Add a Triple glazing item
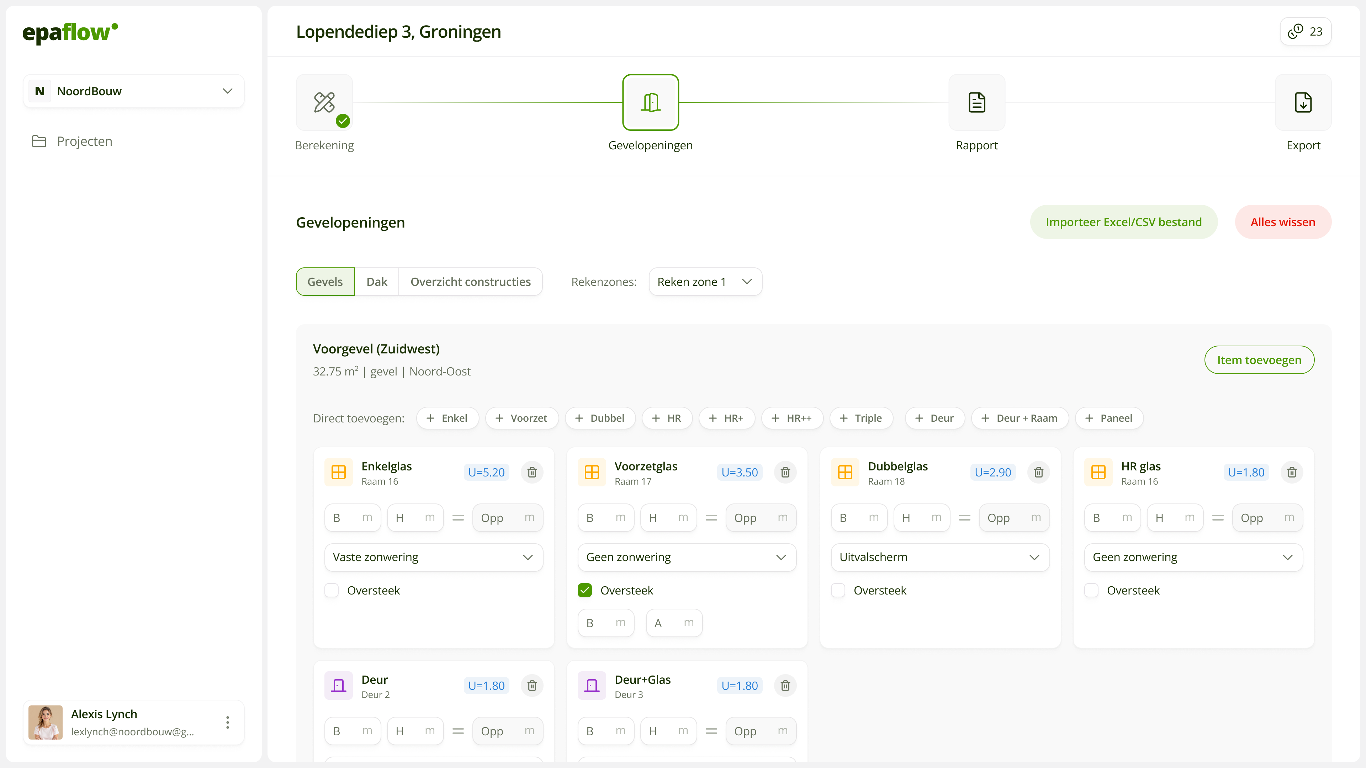1366x768 pixels. [x=861, y=418]
